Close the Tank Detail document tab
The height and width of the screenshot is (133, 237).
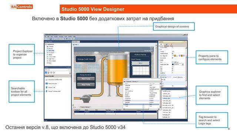[79, 42]
